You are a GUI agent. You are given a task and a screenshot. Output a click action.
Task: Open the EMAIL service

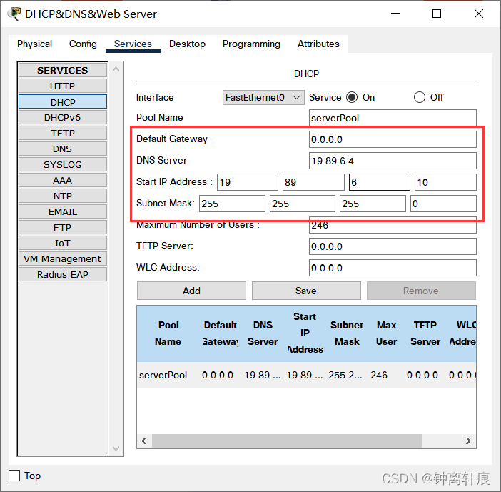[63, 211]
